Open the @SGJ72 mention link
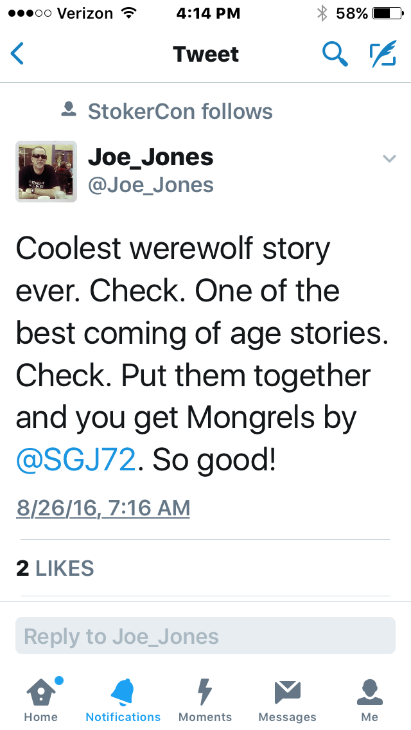The width and height of the screenshot is (411, 730). point(76,459)
